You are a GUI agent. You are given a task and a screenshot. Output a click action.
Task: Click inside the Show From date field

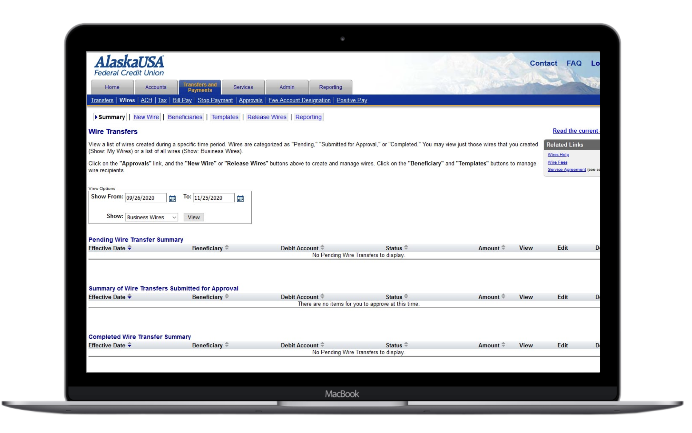pos(145,198)
